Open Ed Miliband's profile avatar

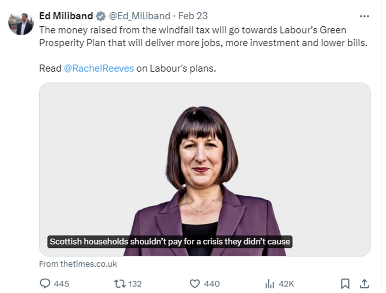coord(21,23)
